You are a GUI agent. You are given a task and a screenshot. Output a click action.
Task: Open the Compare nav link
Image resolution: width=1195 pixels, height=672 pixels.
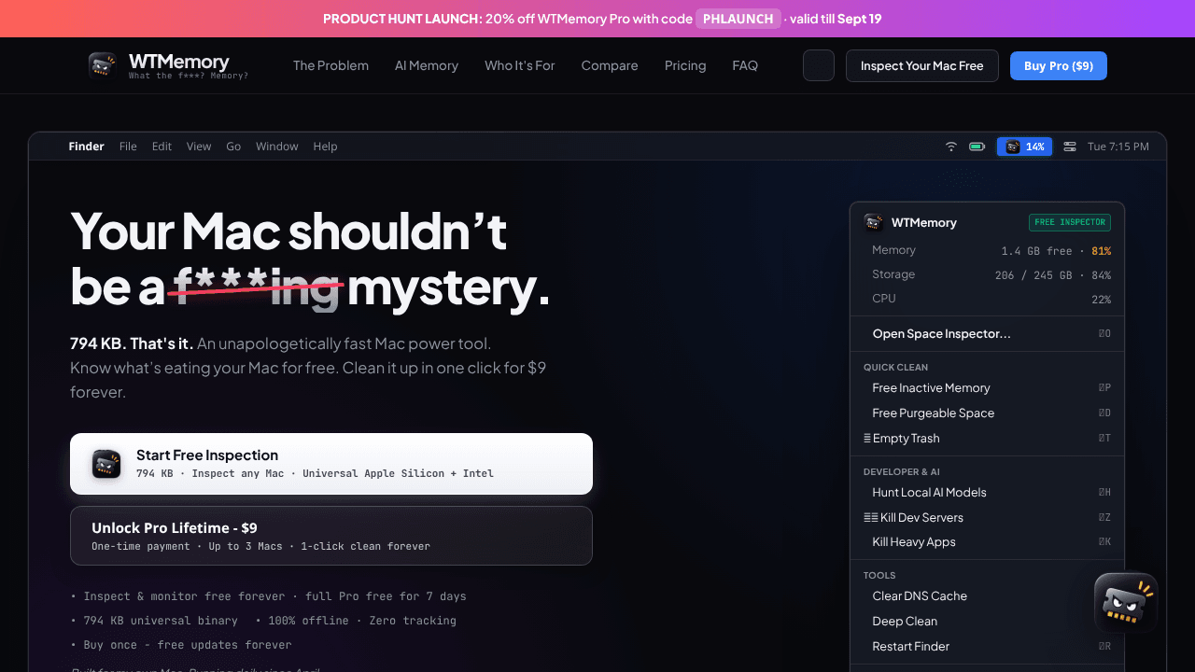point(610,65)
